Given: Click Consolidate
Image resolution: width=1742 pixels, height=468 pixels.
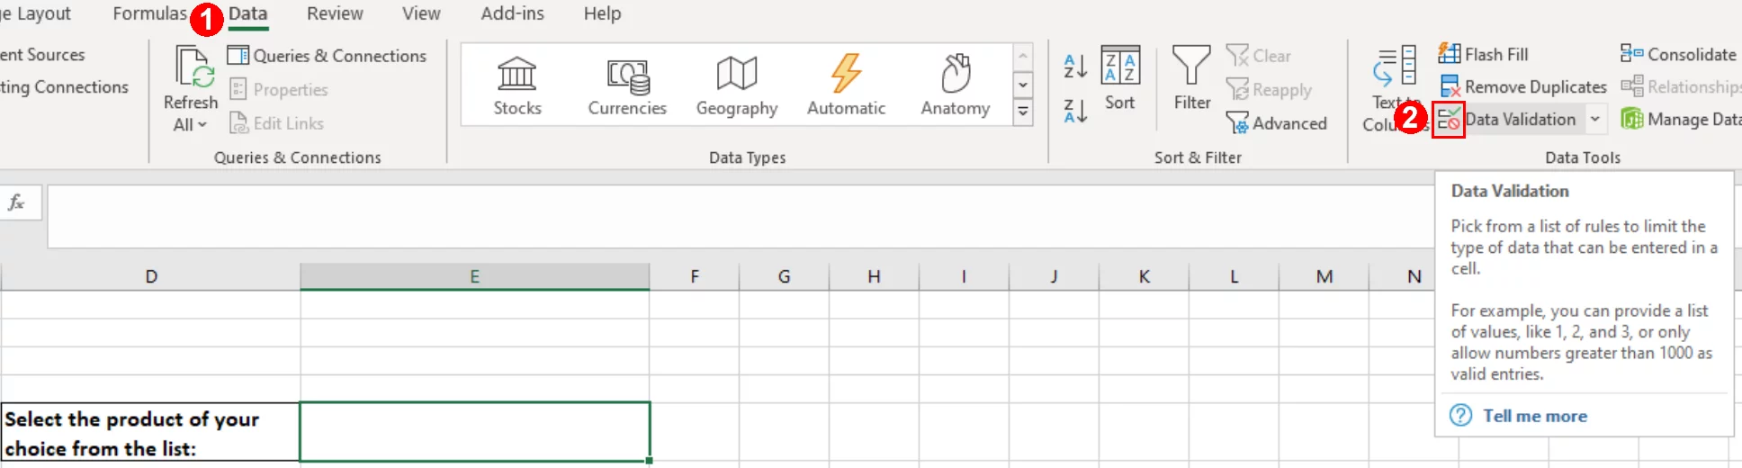Looking at the screenshot, I should coord(1678,55).
